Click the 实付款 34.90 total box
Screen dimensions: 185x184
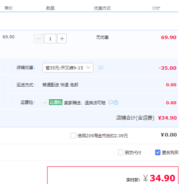(113, 175)
